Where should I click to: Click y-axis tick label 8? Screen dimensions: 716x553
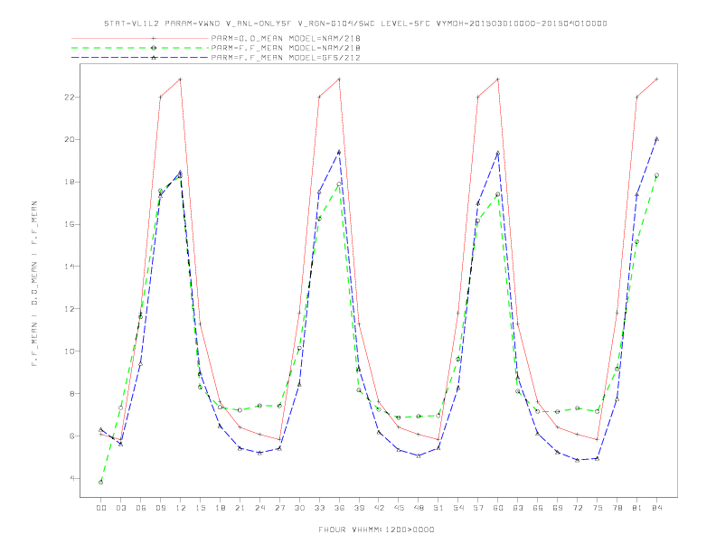tap(72, 394)
